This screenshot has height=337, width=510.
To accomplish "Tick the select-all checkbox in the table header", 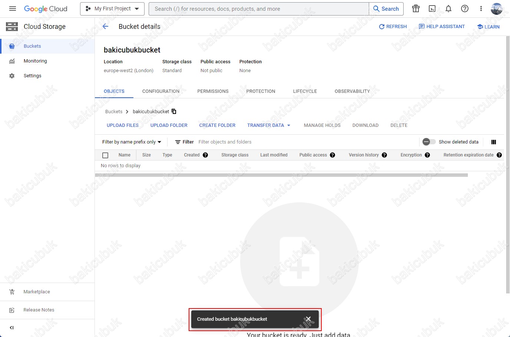I will point(105,155).
